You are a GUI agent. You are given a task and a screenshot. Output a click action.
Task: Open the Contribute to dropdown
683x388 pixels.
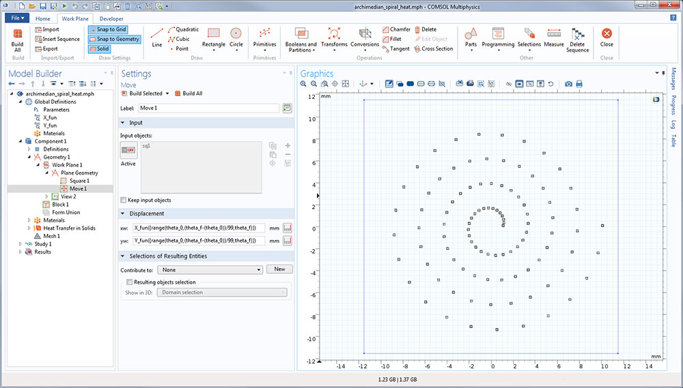pyautogui.click(x=209, y=270)
